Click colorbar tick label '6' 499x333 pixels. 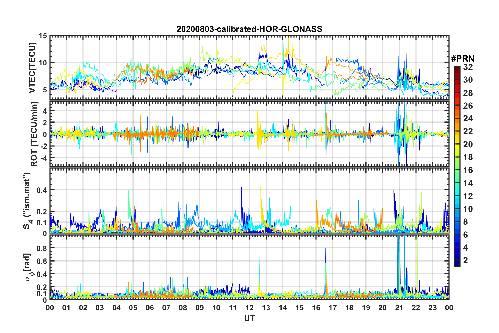465,235
